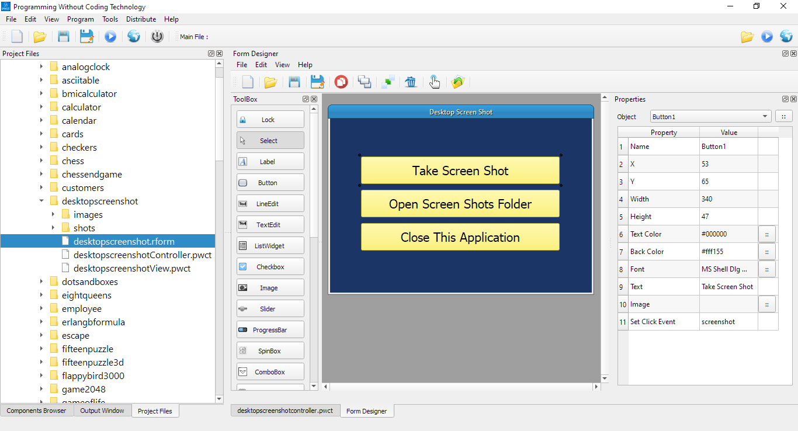Click the Close This Application button on form
The height and width of the screenshot is (431, 798).
coord(460,238)
